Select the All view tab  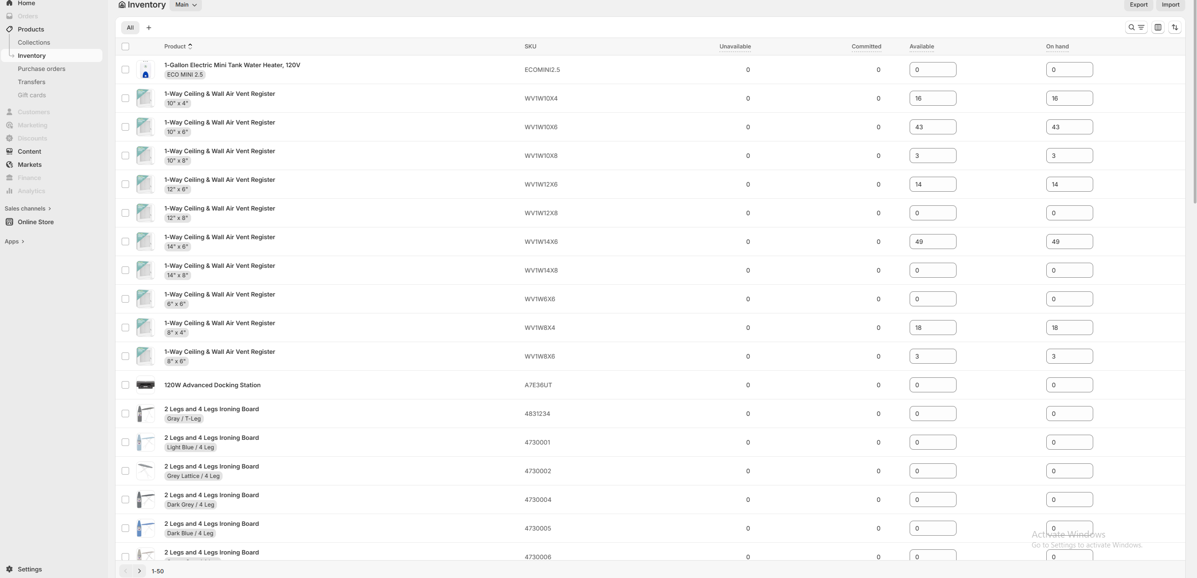click(130, 28)
